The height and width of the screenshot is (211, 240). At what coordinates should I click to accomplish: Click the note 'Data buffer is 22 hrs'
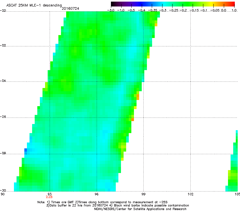point(66,205)
